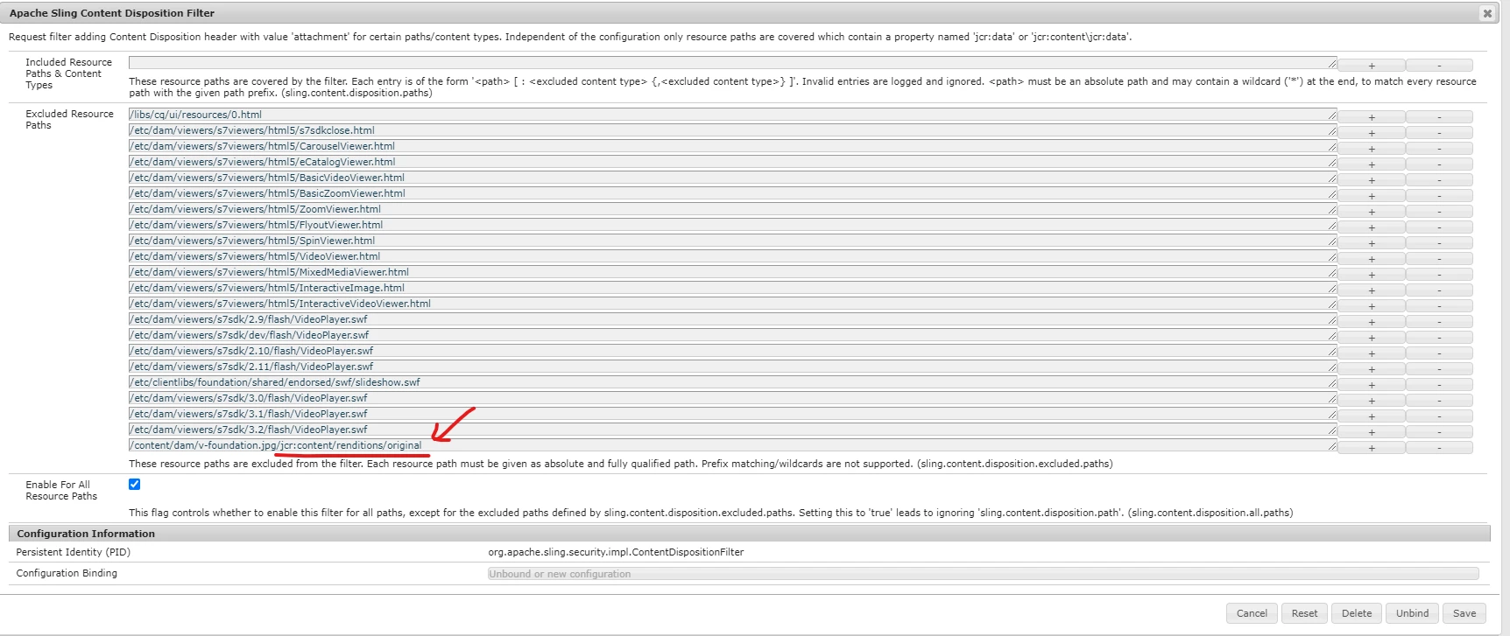The image size is (1510, 636).
Task: Edit the s7sdk/dev VideoPlayer.swf field
Action: point(732,335)
